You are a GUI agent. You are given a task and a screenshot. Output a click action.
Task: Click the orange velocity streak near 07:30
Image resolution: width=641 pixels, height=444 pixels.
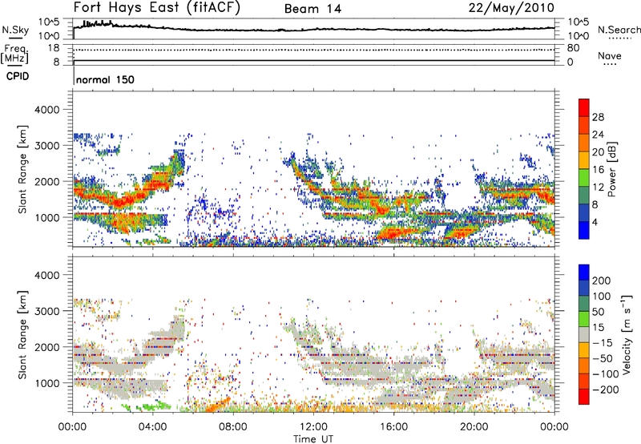tap(218, 405)
